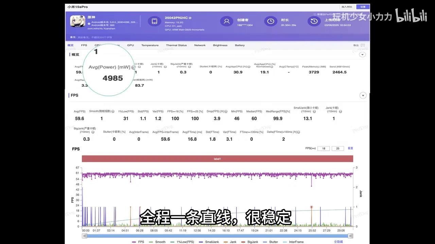Click the phone device icon next to 25042PN24C
Viewport: 435px width, 244px height.
[154, 21]
